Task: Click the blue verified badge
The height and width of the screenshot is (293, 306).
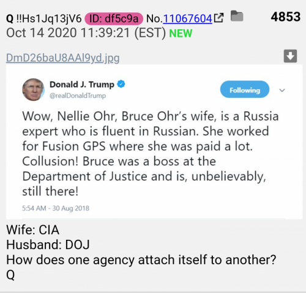Action: [x=121, y=84]
